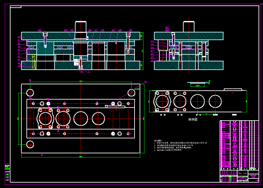
Task: Click the first technical requirement line
Action: [180, 143]
